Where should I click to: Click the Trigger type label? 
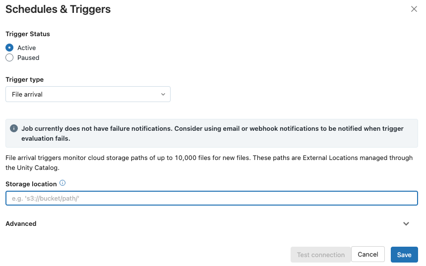pyautogui.click(x=25, y=80)
